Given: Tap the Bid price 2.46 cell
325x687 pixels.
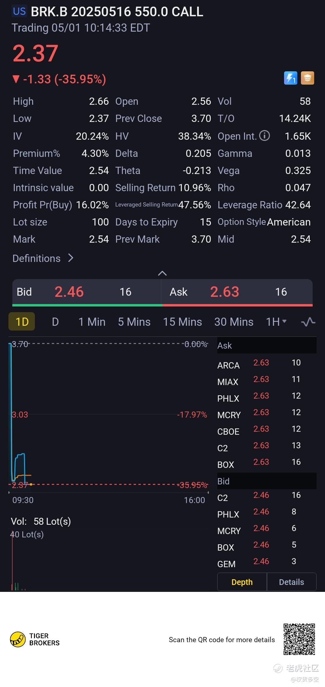Looking at the screenshot, I should (69, 292).
